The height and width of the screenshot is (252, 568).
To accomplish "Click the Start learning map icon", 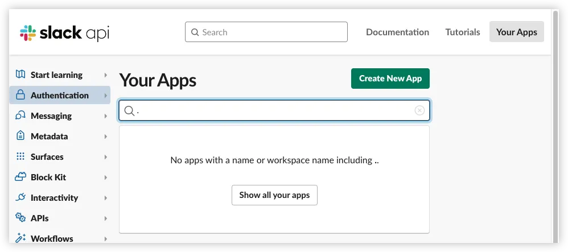I will (x=20, y=74).
